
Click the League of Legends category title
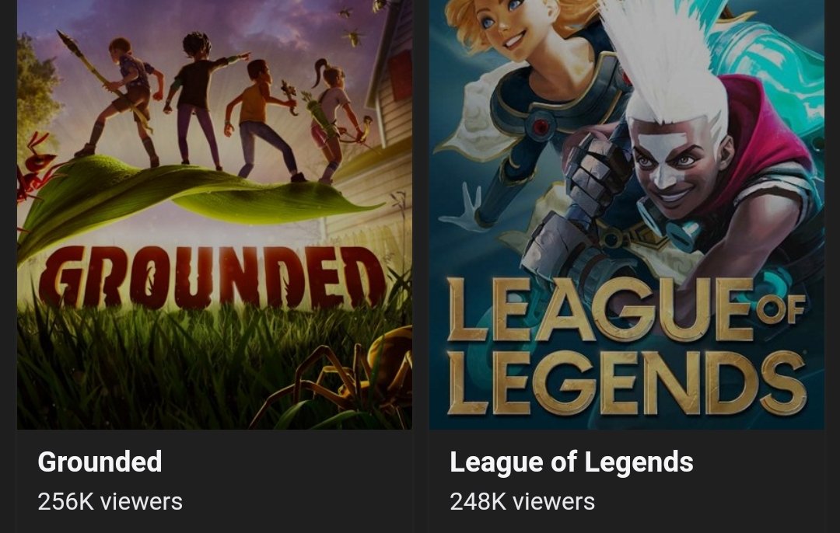tap(571, 462)
